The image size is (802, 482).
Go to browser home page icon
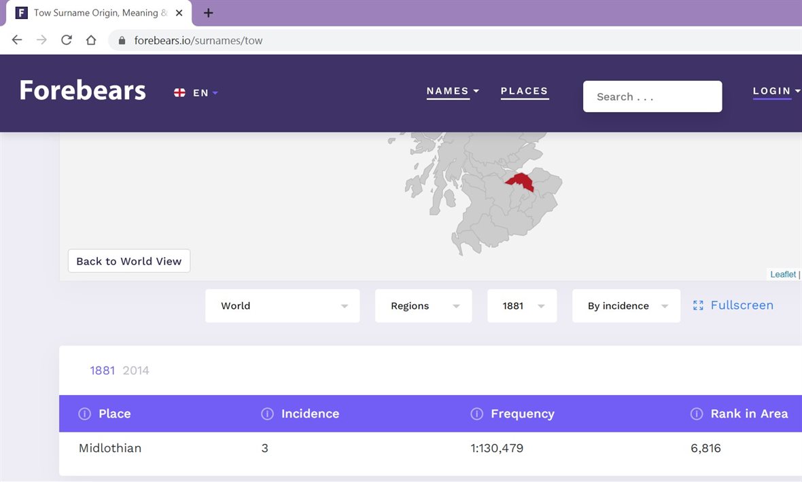[90, 40]
